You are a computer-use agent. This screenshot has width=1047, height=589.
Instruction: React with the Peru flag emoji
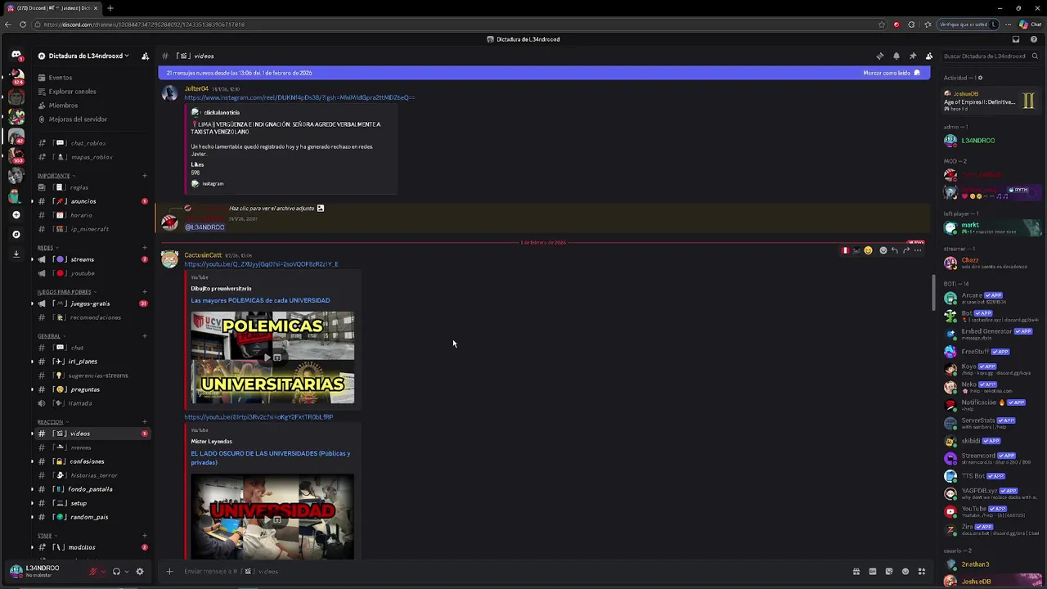pyautogui.click(x=845, y=250)
